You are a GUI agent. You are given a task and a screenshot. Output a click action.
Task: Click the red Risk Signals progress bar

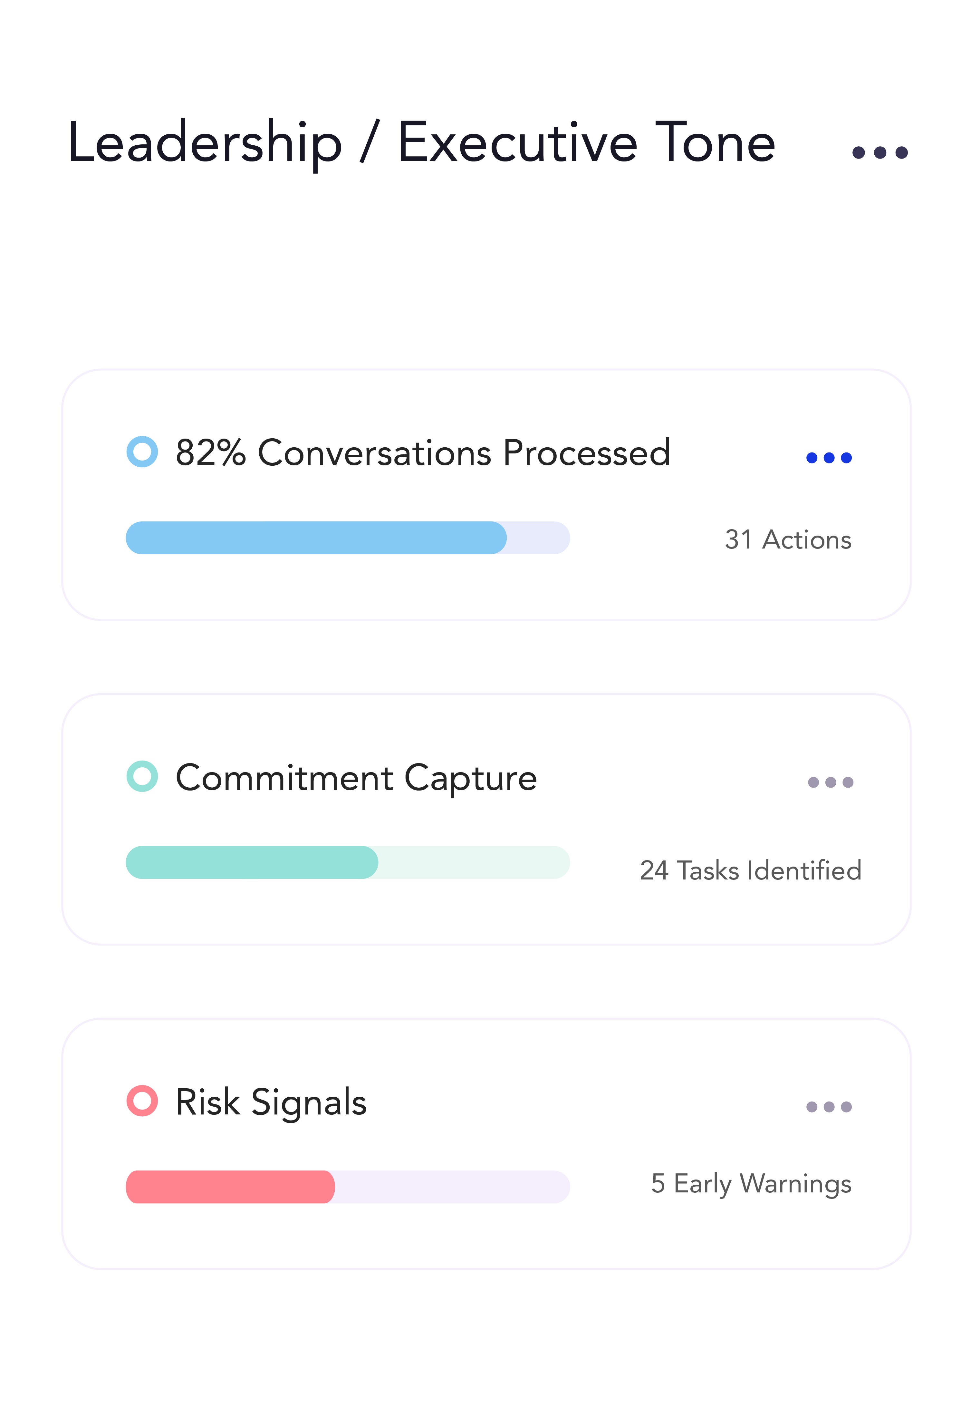click(x=230, y=1187)
